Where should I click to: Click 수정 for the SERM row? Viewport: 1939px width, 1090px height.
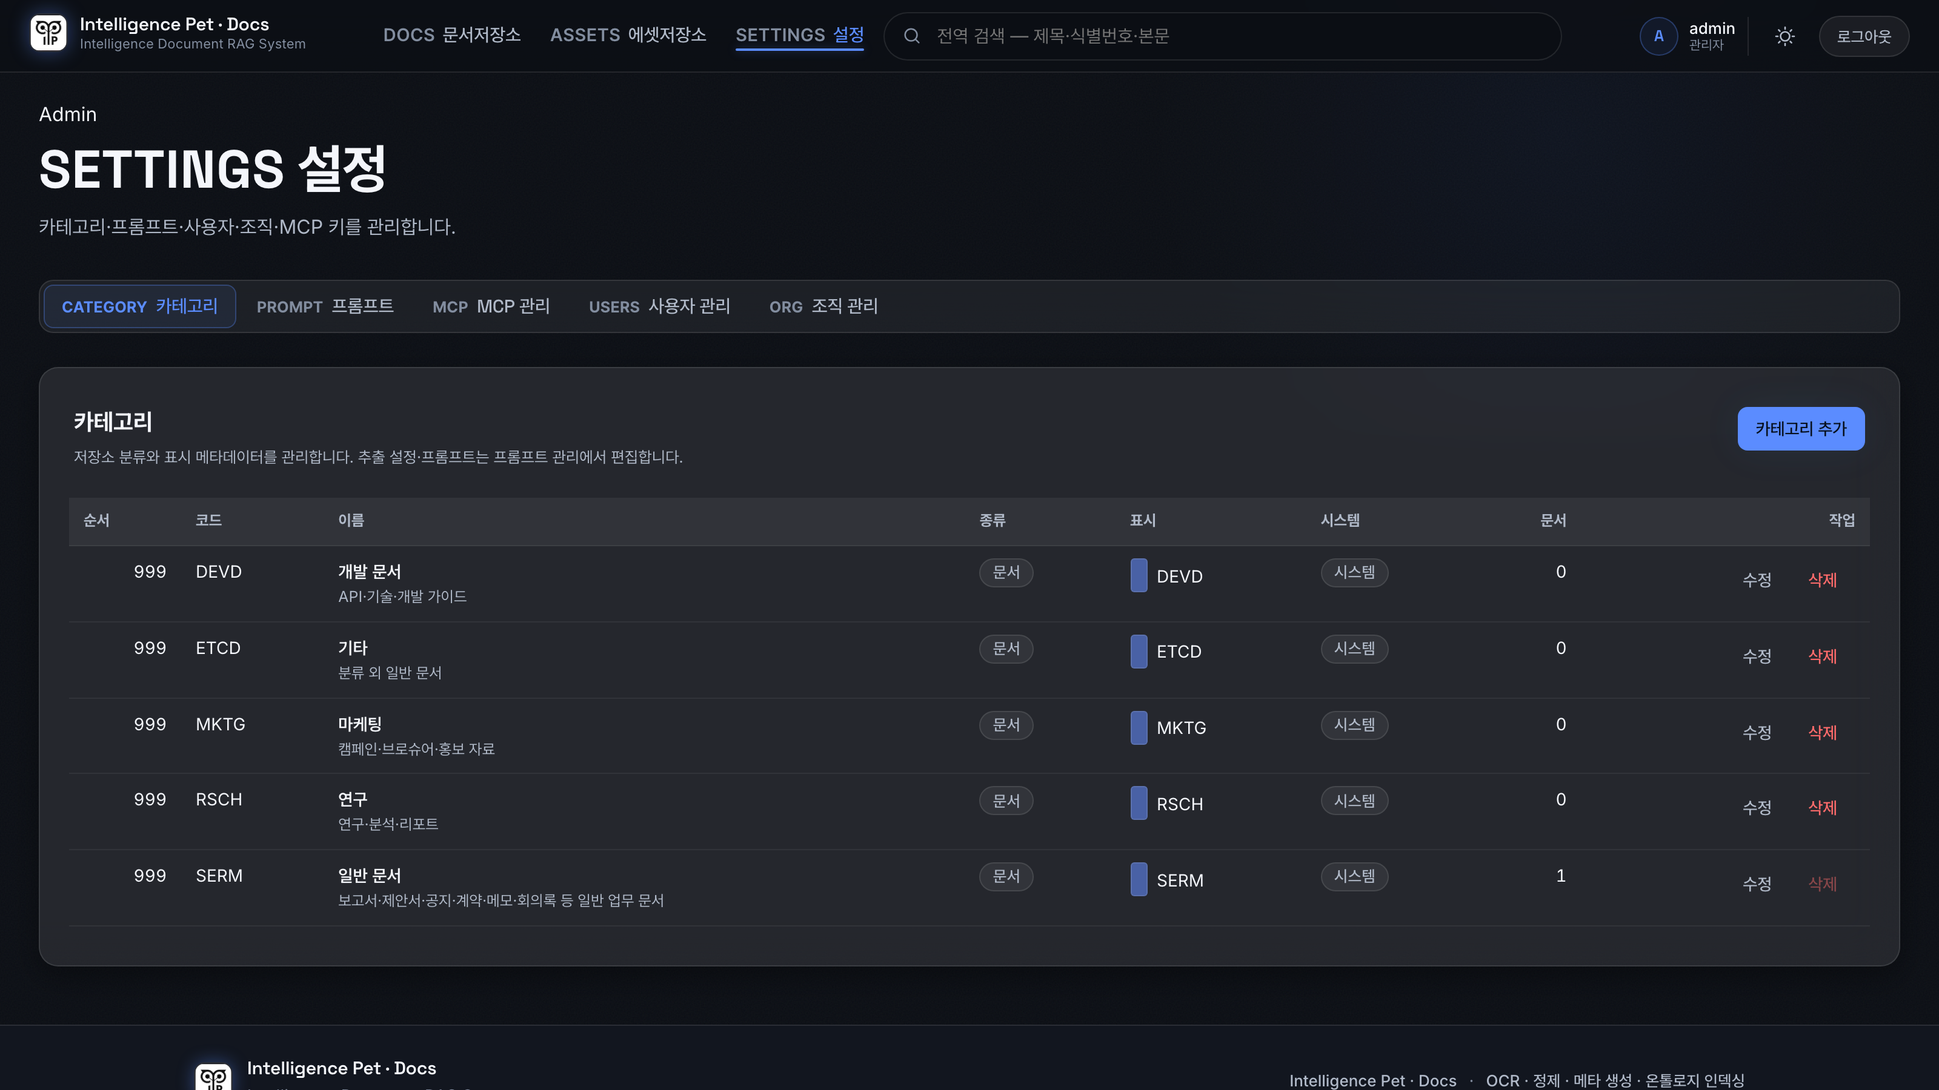[1757, 883]
